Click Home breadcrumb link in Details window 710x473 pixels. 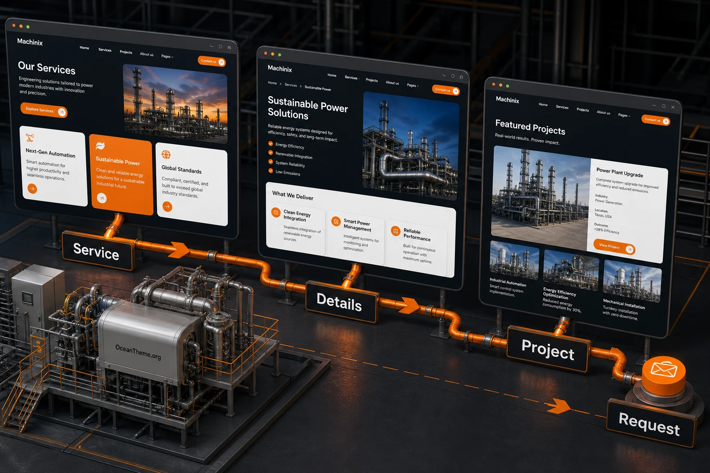[272, 83]
